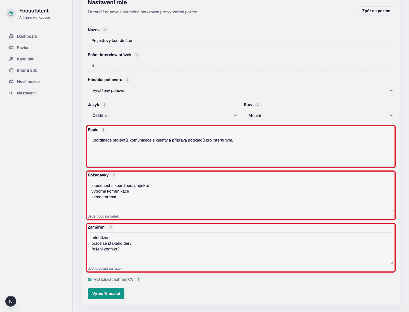Open Nastavení in the sidebar
This screenshot has height=312, width=409.
tap(26, 93)
